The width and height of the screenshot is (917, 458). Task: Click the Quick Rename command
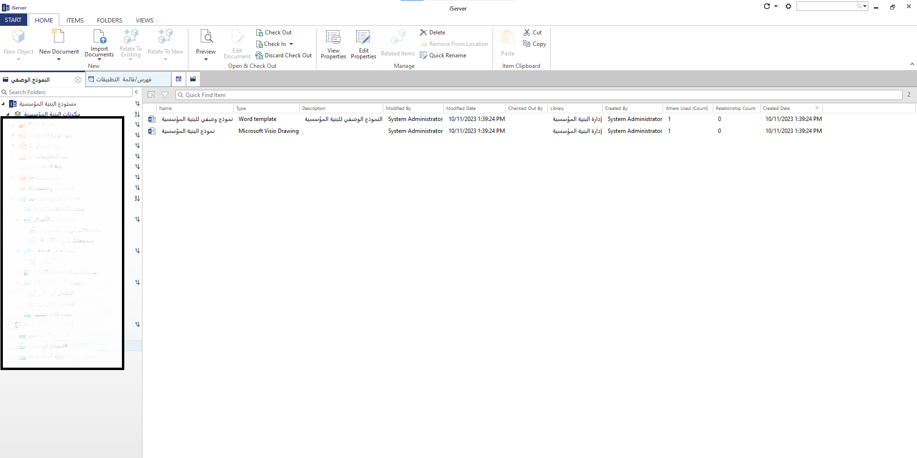tap(443, 55)
